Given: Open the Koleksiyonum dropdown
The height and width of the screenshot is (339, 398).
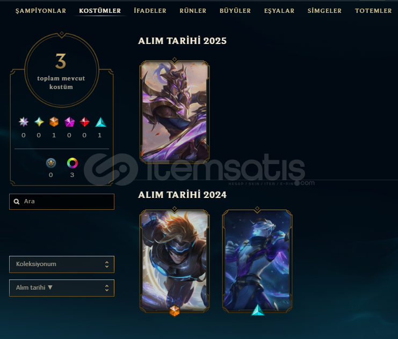Looking at the screenshot, I should tap(62, 264).
